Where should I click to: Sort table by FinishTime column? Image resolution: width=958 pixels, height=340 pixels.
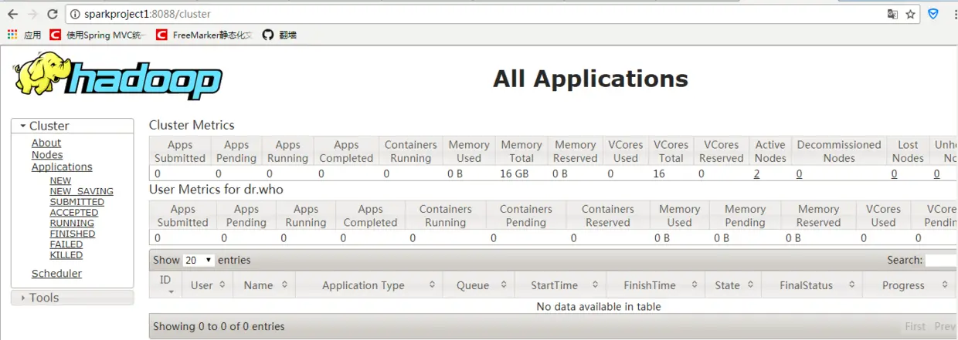click(x=655, y=285)
